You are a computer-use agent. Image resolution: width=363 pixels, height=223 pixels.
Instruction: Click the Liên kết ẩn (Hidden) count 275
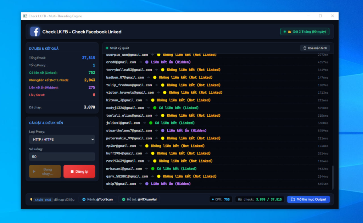coord(92,88)
